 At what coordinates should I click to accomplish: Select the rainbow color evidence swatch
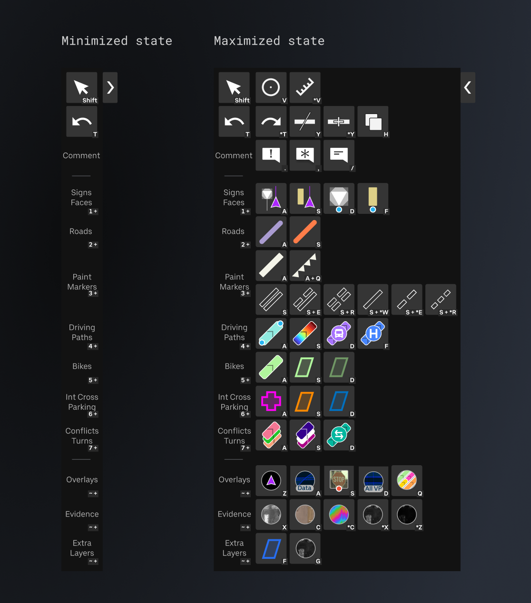339,514
